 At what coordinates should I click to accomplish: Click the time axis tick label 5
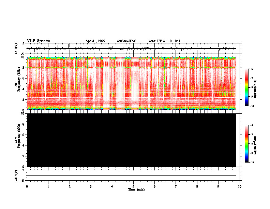(133, 186)
